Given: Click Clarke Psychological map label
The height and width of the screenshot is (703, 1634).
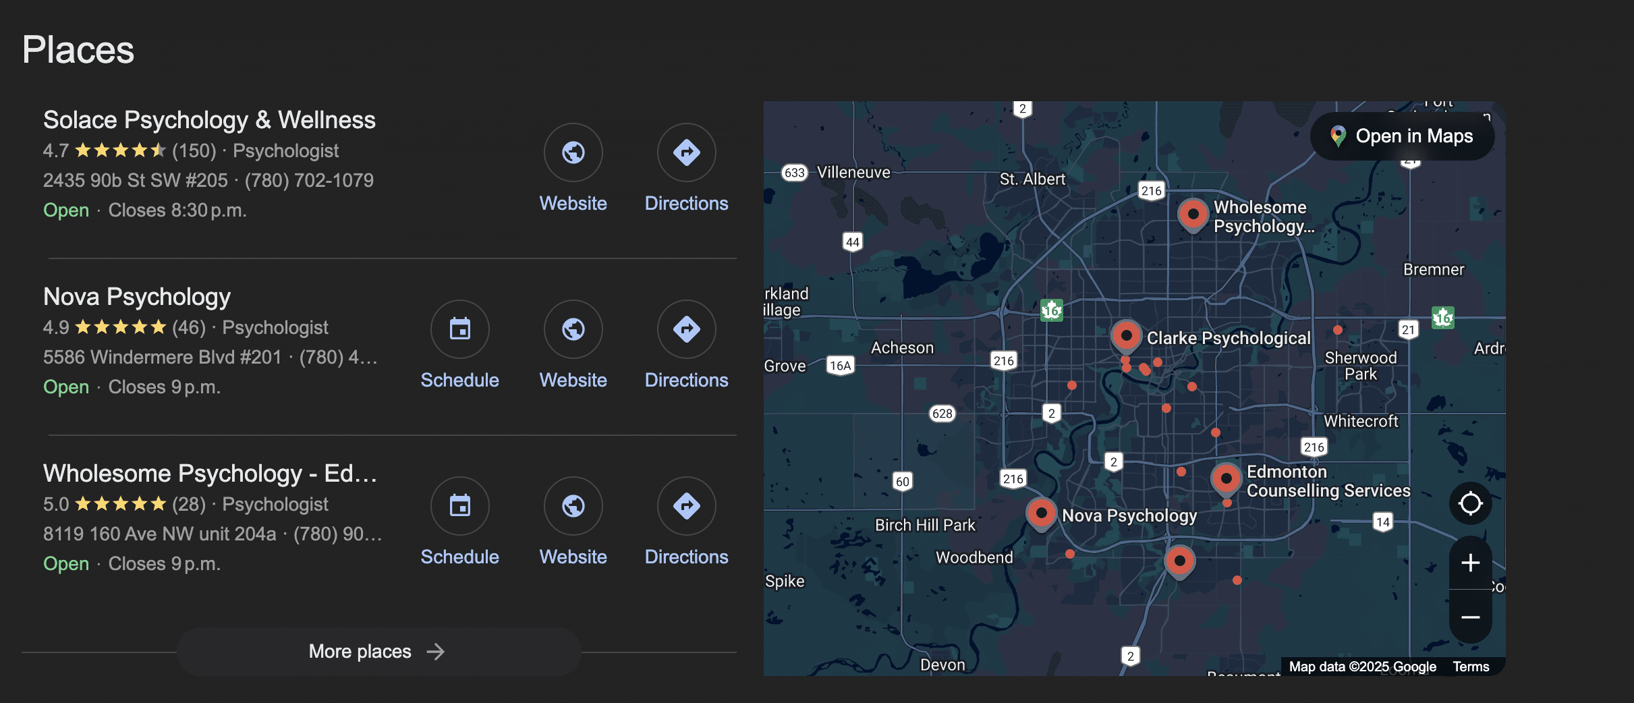Looking at the screenshot, I should (x=1229, y=339).
